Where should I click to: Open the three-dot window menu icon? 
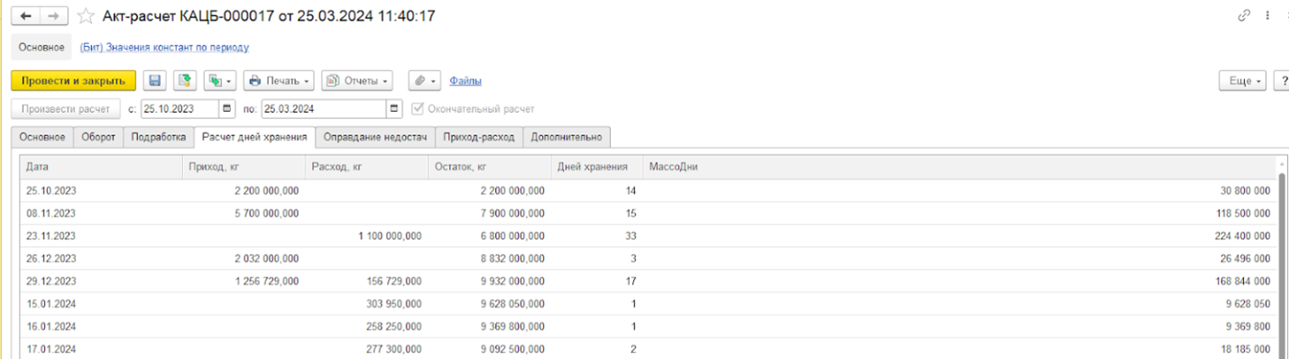1268,16
